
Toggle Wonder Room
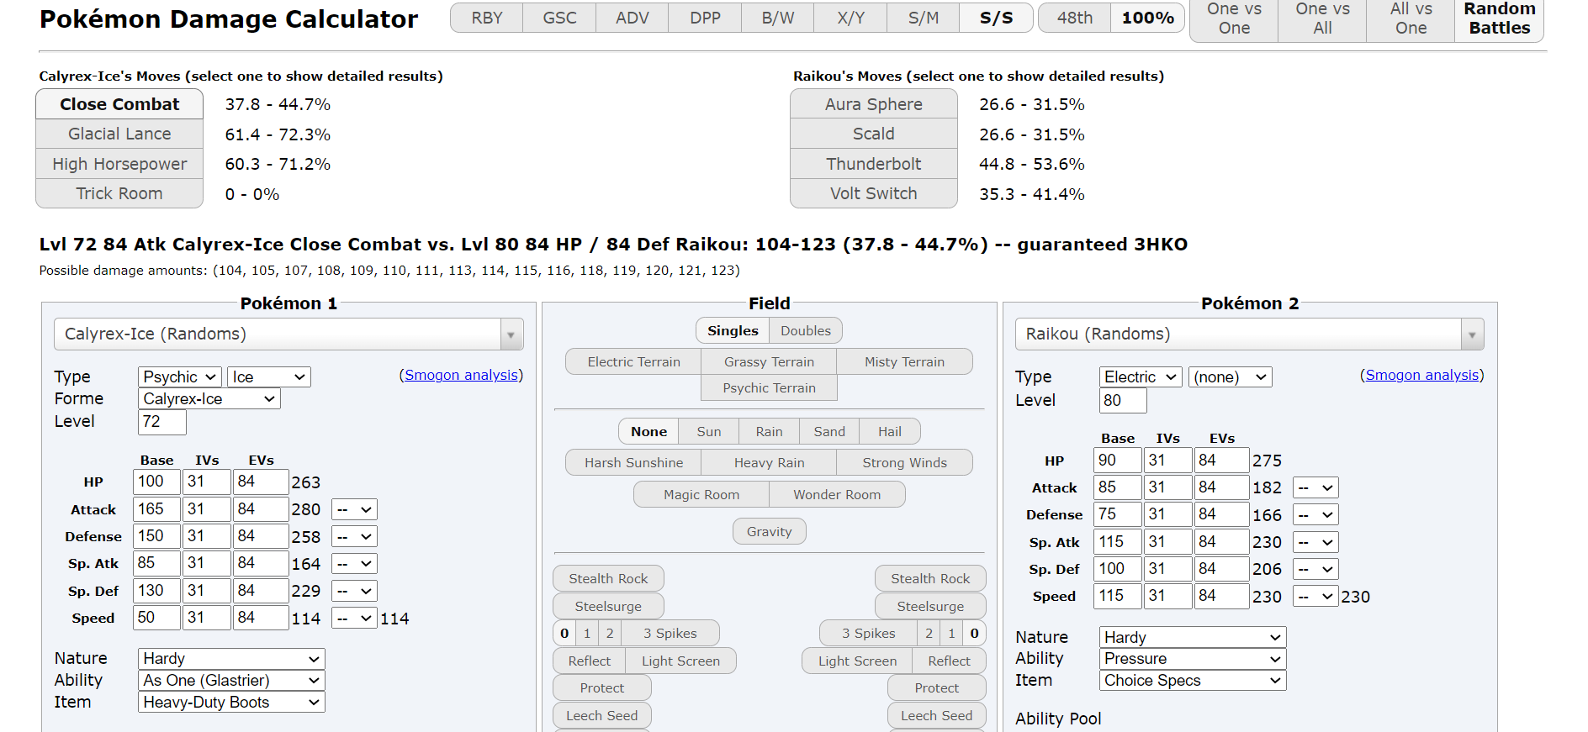(837, 494)
